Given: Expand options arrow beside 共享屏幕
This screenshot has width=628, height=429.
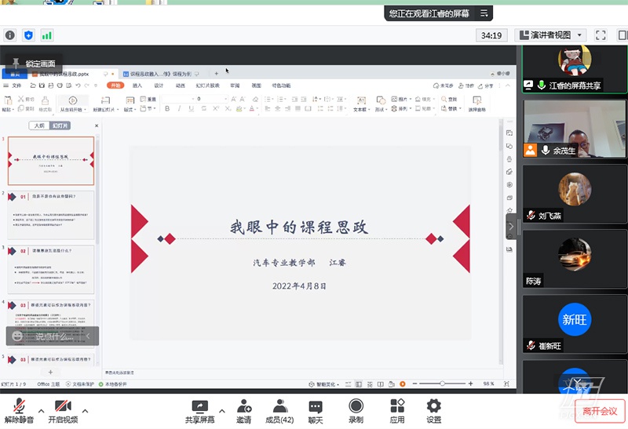Looking at the screenshot, I should (222, 410).
